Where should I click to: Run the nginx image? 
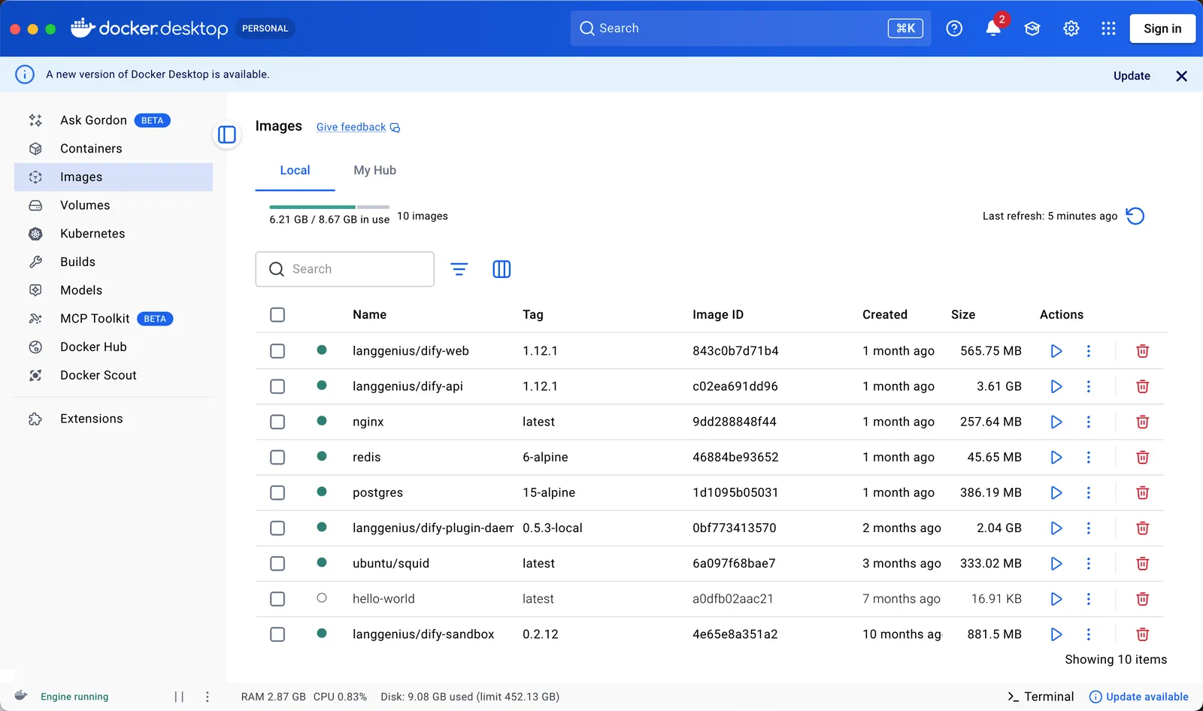[1056, 422]
